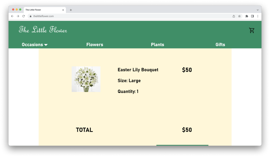Toggle the browser side panel icon
This screenshot has height=157, width=270.
[x=252, y=16]
